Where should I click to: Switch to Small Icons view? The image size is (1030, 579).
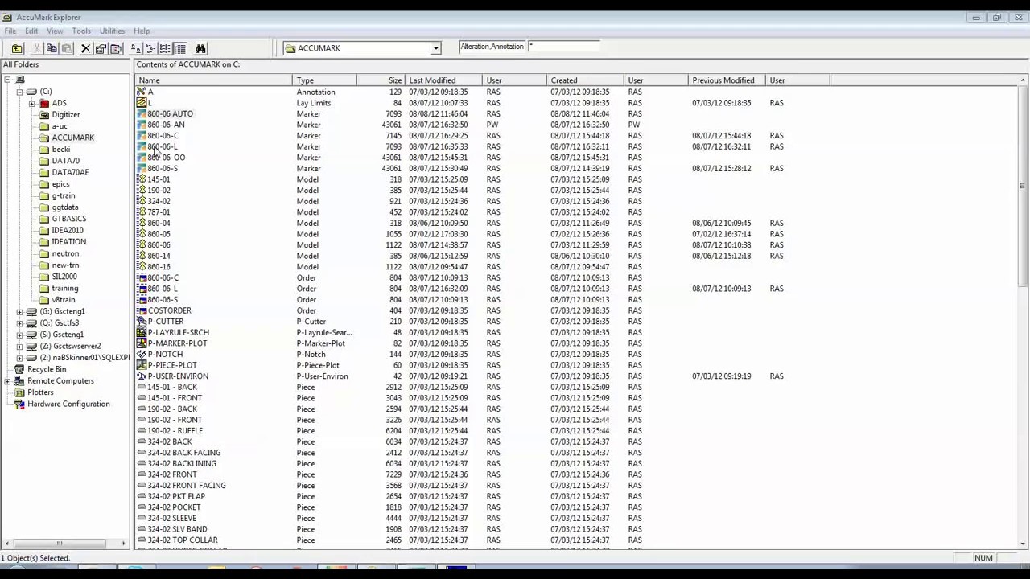point(150,49)
